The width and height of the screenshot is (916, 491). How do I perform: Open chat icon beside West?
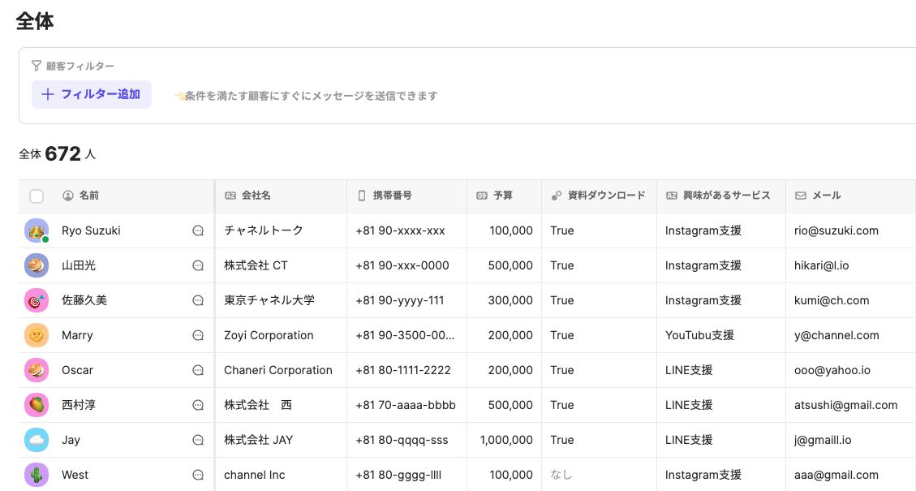[198, 475]
